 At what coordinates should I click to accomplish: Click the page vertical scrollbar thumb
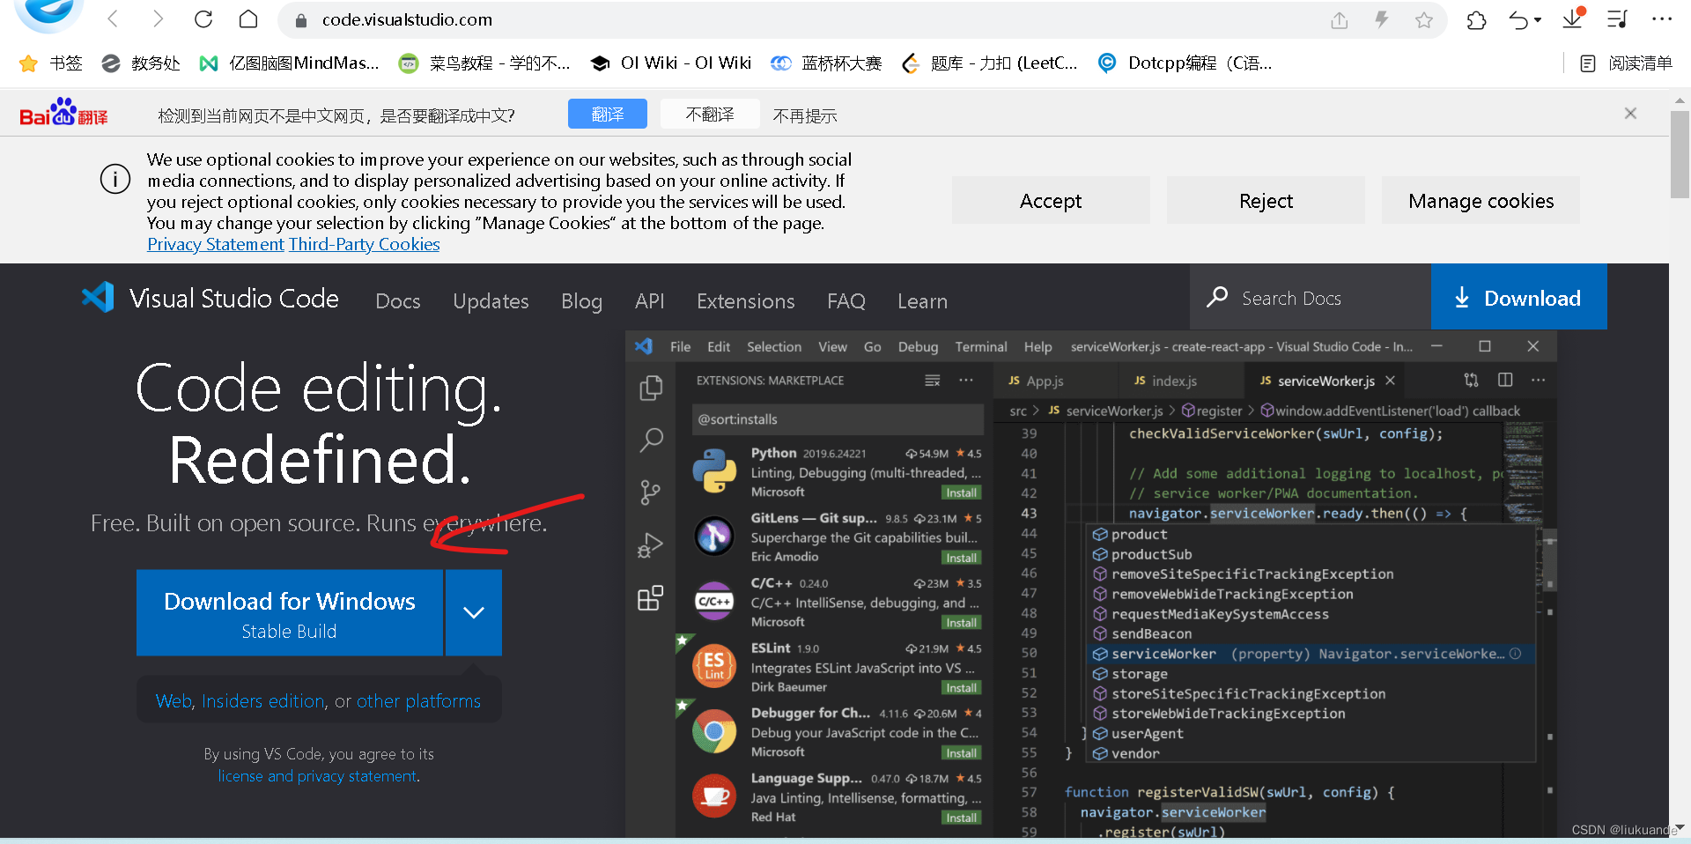[1680, 155]
